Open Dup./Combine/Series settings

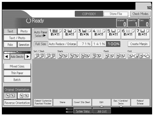(121, 102)
